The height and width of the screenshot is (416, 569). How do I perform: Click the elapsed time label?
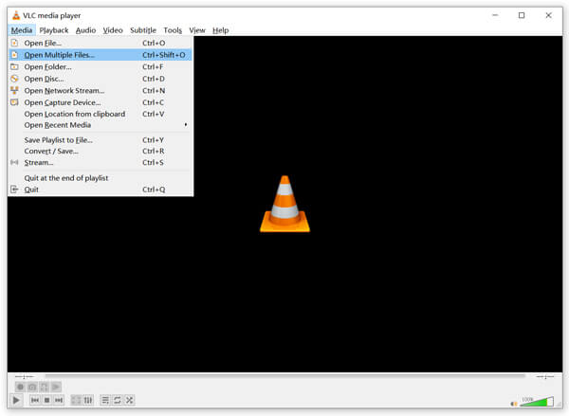pos(24,377)
